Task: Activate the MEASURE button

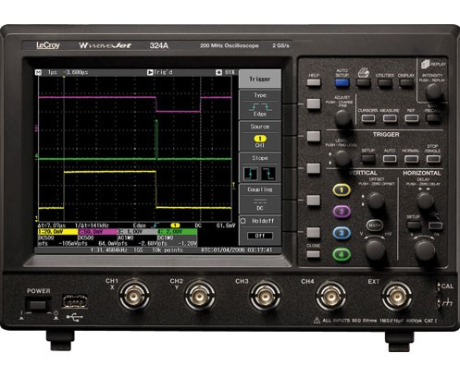Action: pyautogui.click(x=390, y=118)
